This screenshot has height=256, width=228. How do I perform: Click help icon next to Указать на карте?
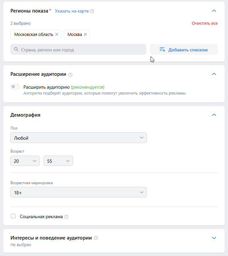click(92, 11)
